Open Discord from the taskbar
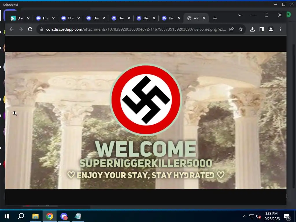The width and height of the screenshot is (296, 222). pyautogui.click(x=64, y=216)
